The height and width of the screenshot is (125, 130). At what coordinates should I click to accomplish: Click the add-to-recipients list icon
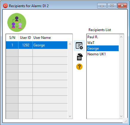(x=79, y=46)
